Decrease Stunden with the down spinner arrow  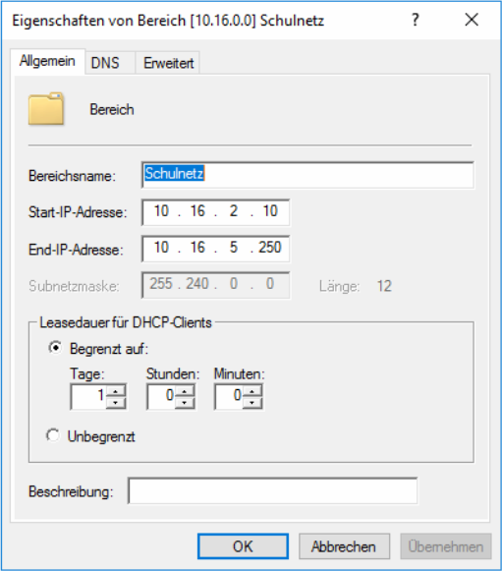coord(185,403)
